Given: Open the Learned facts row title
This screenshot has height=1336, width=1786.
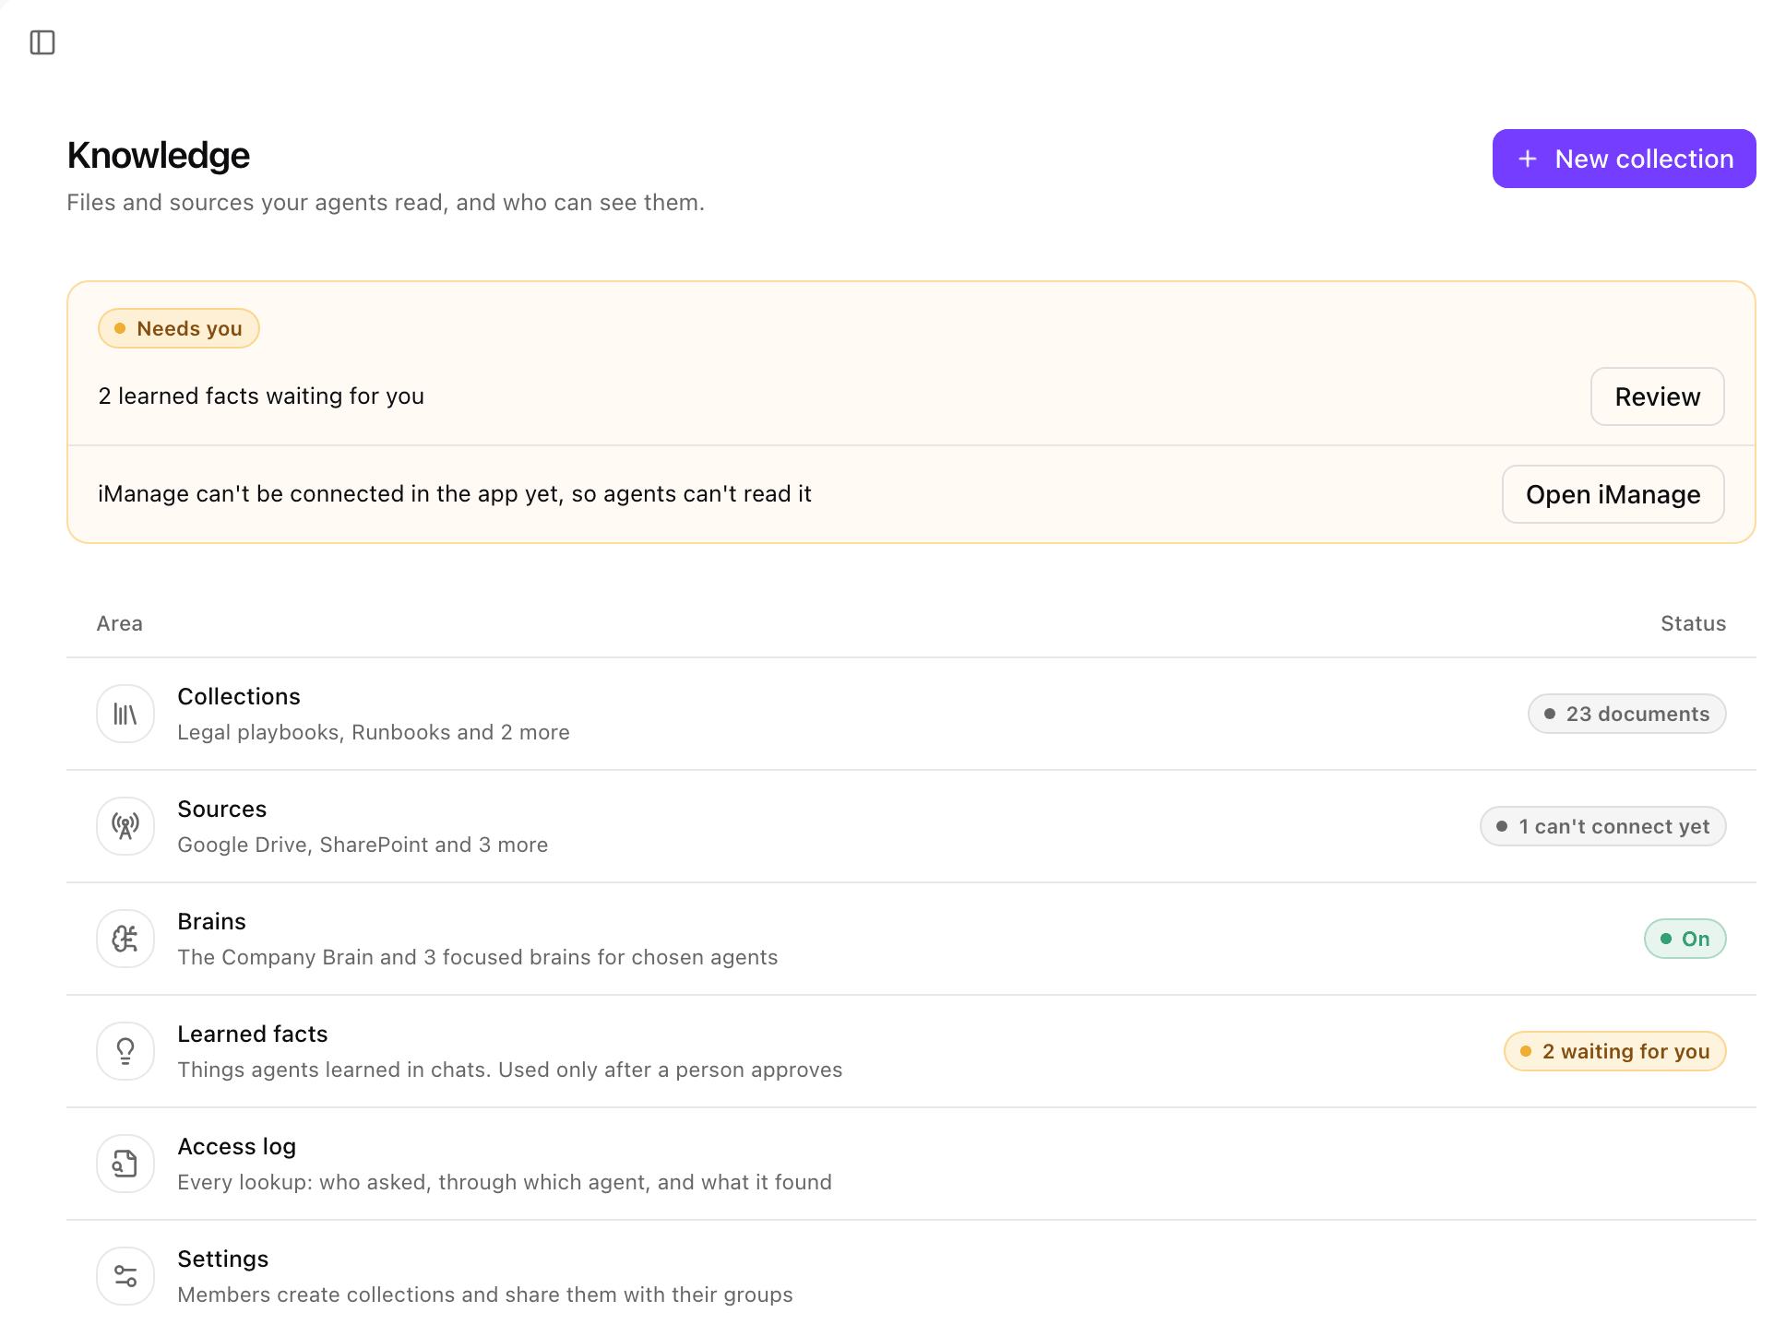Looking at the screenshot, I should coord(252,1034).
